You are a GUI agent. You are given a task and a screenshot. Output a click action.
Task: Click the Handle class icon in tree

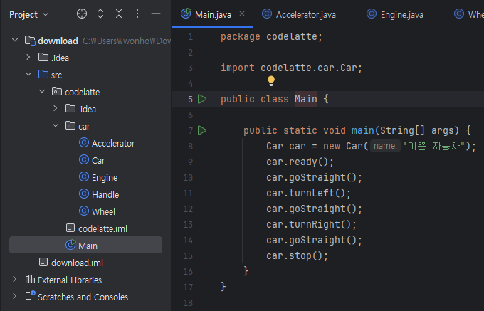pyautogui.click(x=84, y=194)
